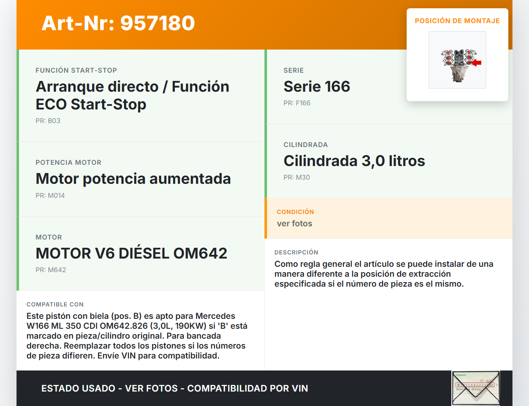Click the Cilindrada 3,0 litros value
Screen dimensions: 529x406
tap(354, 161)
